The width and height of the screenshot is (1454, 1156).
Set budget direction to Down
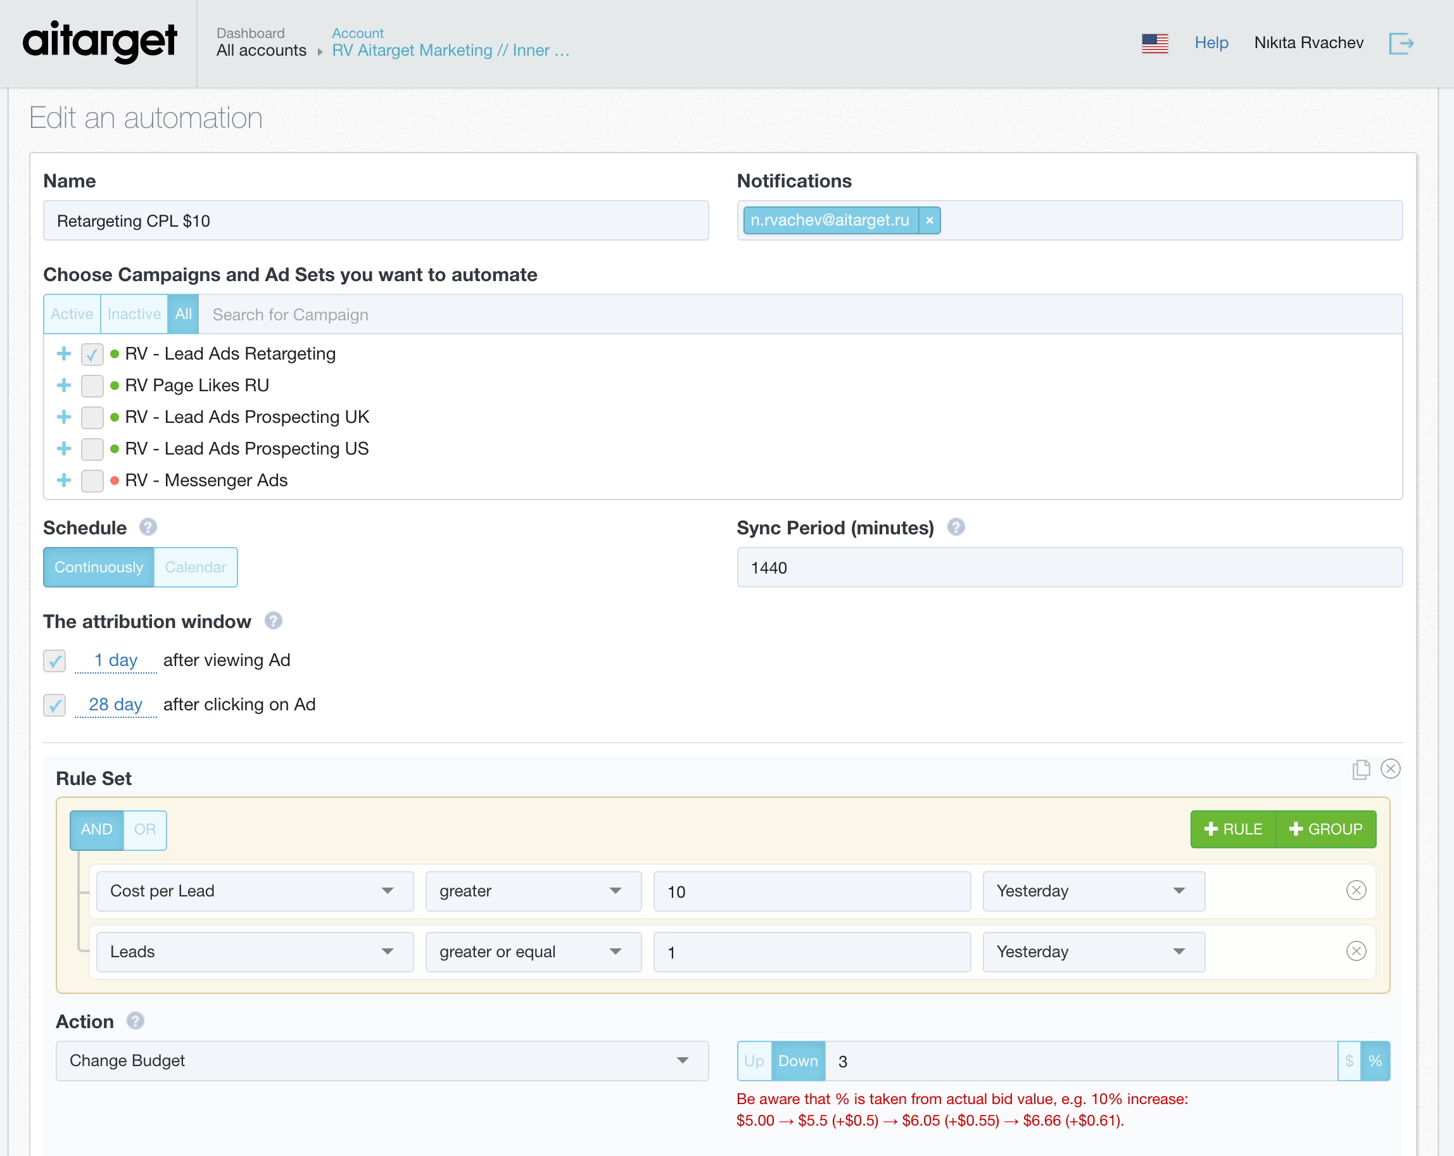(799, 1061)
